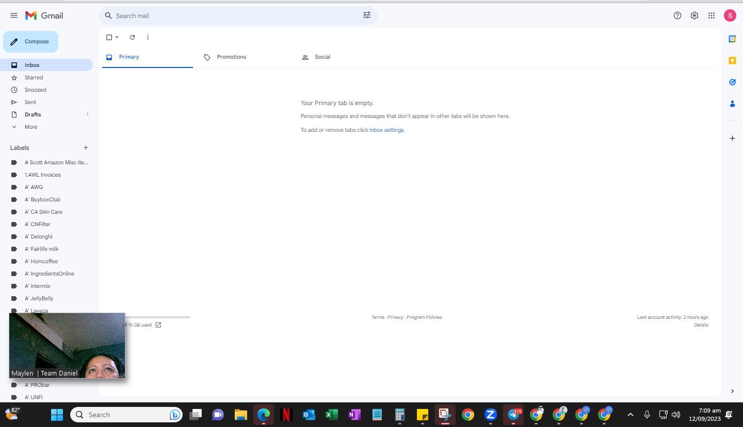Open the select dropdown arrow

(117, 37)
